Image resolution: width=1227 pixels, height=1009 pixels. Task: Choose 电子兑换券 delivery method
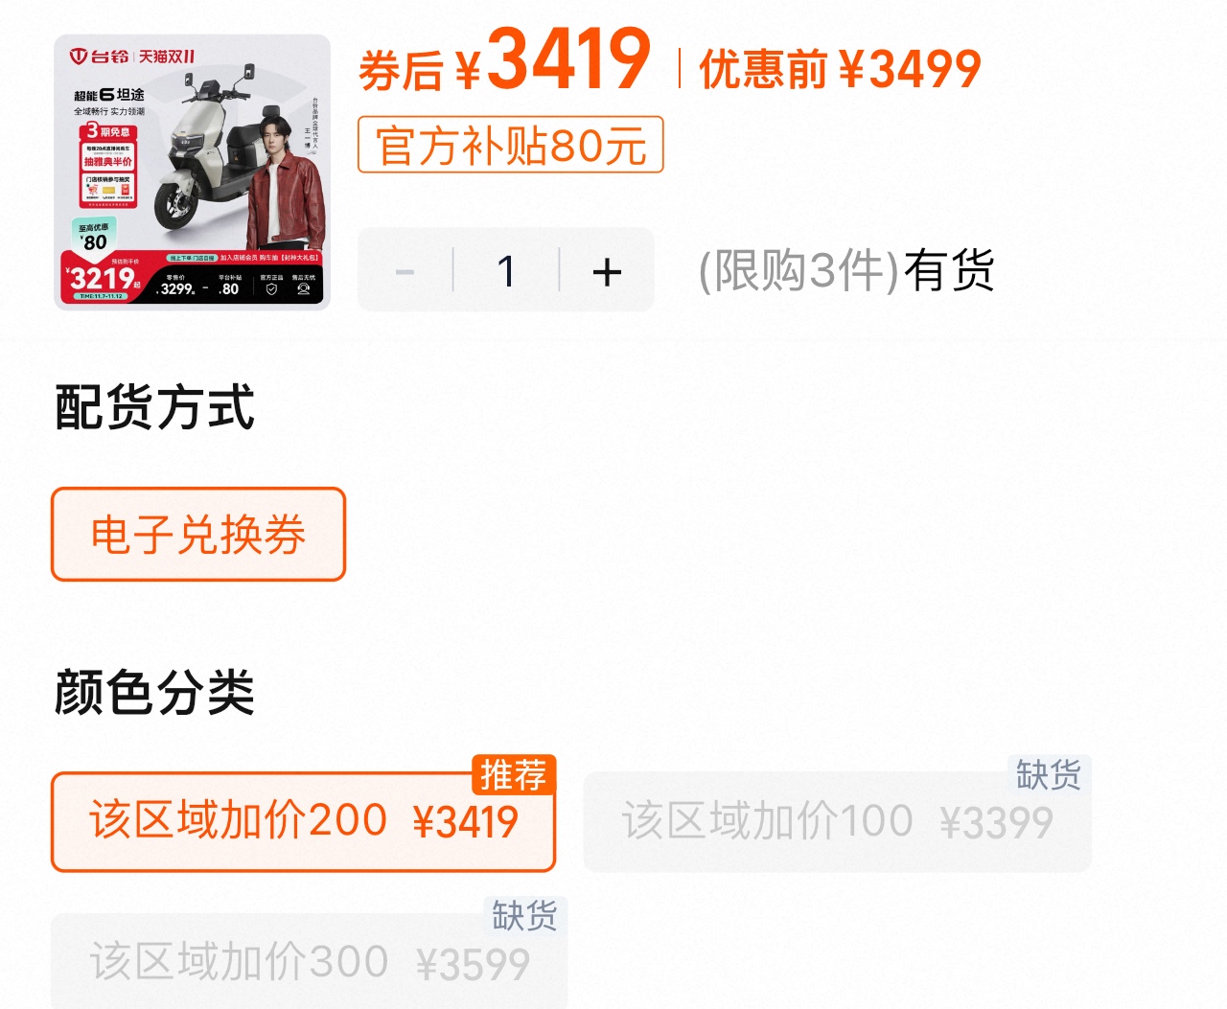point(198,535)
